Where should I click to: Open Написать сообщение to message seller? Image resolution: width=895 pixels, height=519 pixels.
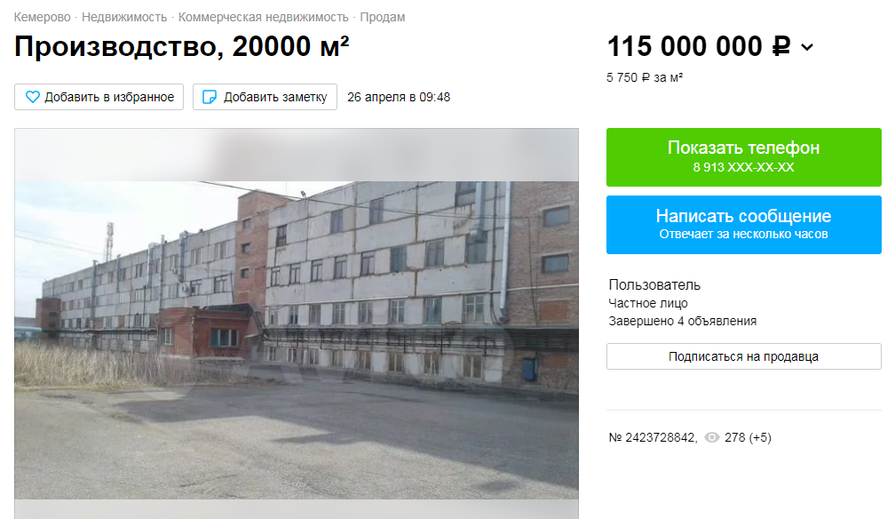click(x=744, y=225)
